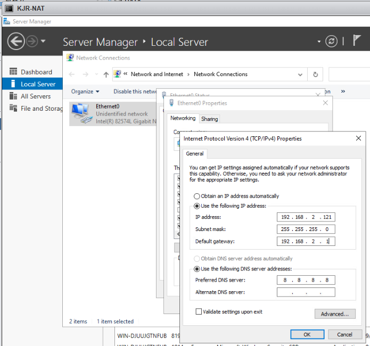The width and height of the screenshot is (370, 346).
Task: Expand the address bar dropdown chevron
Action: (300, 75)
